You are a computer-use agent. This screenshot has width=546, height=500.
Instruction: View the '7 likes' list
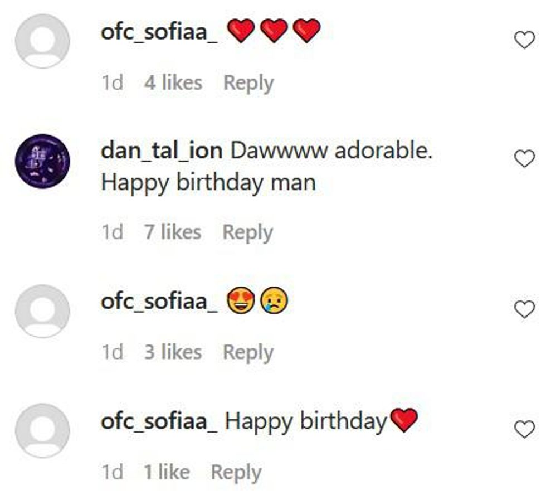tap(173, 232)
